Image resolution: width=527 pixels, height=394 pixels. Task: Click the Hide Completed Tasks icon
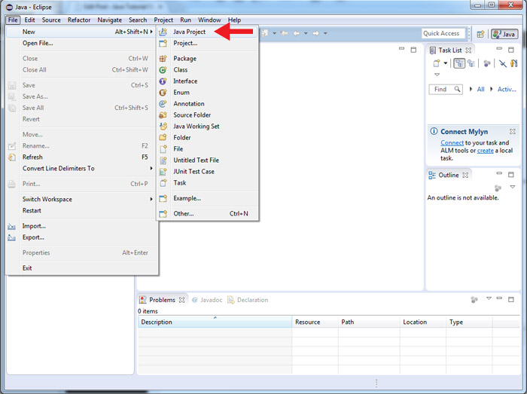click(502, 63)
